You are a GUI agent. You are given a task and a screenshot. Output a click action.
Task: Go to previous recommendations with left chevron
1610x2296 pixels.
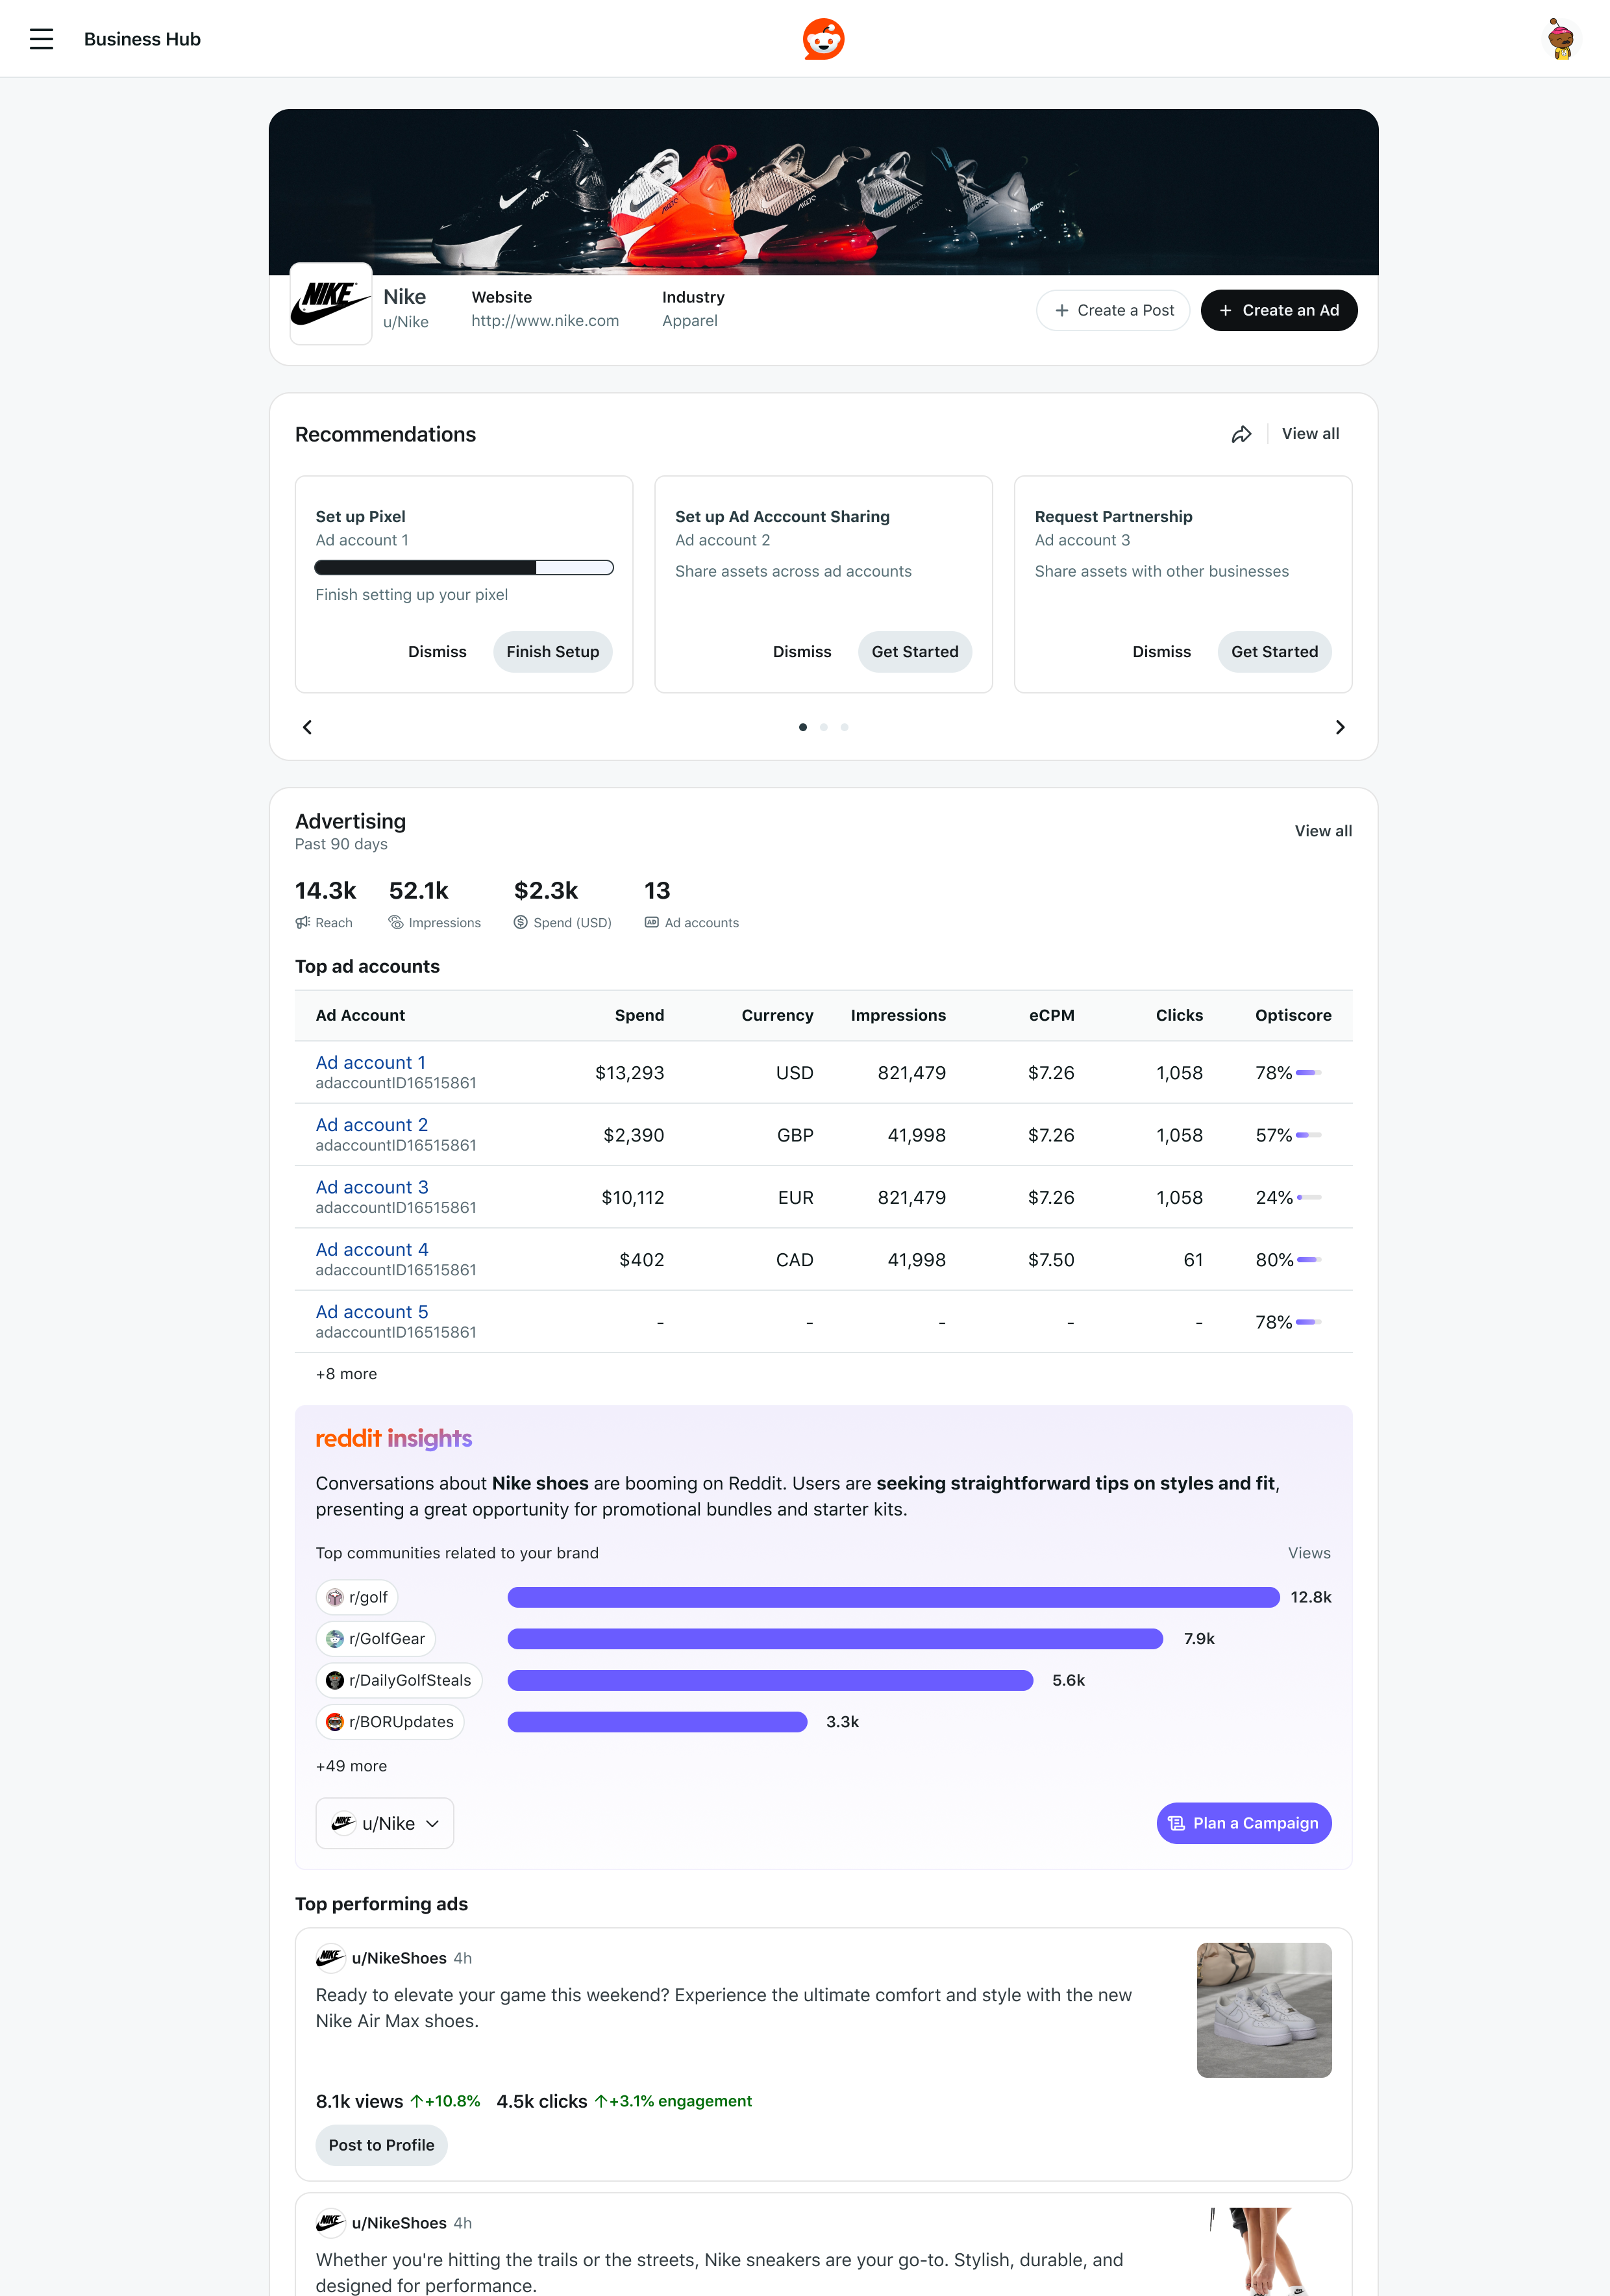click(x=307, y=727)
